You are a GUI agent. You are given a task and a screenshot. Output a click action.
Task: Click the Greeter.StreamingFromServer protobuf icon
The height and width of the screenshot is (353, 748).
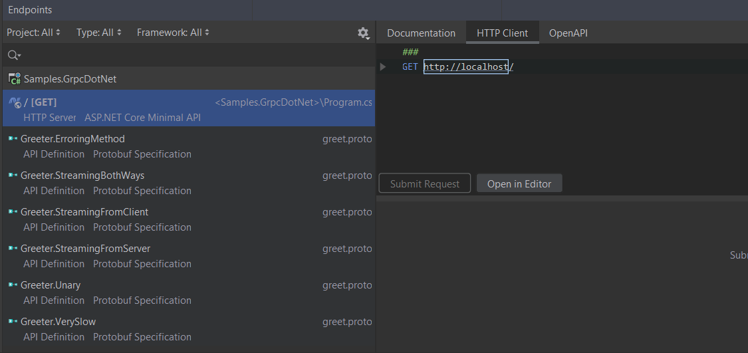(x=13, y=249)
